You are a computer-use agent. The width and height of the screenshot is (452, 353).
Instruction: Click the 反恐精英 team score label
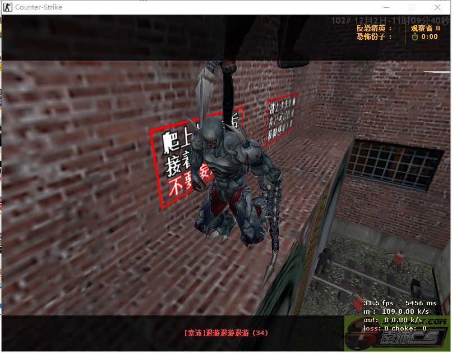374,28
